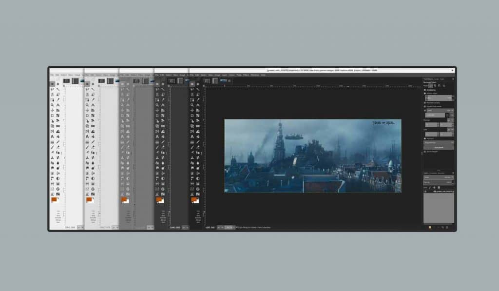This screenshot has width=499, height=291.
Task: Click the open image tab thumbnail above canvas
Action: (223, 80)
